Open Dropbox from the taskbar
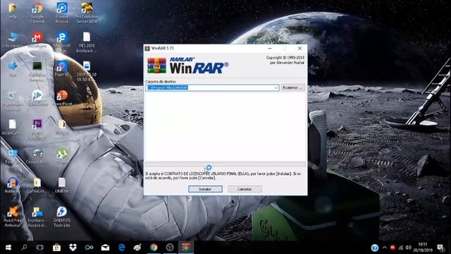 tap(73, 248)
